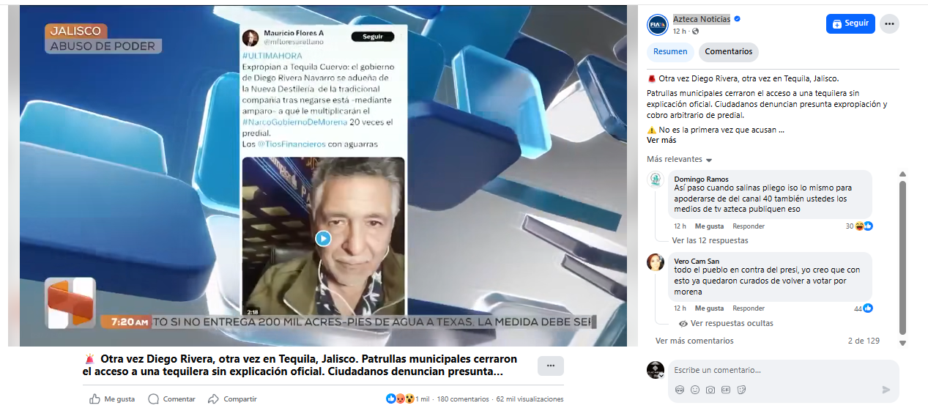Like Vero Cam San's comment
This screenshot has width=928, height=411.
709,308
